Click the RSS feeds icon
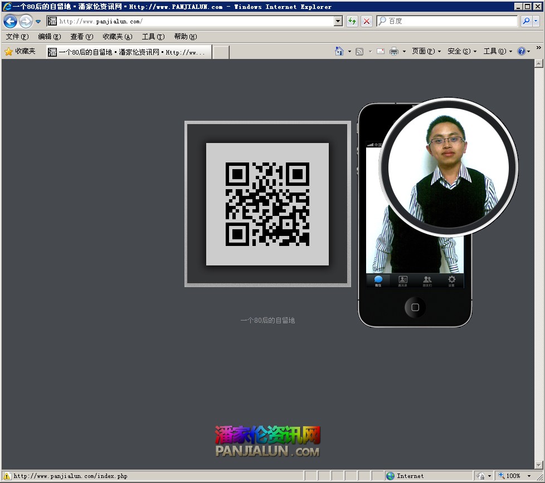The width and height of the screenshot is (545, 483). [x=359, y=51]
